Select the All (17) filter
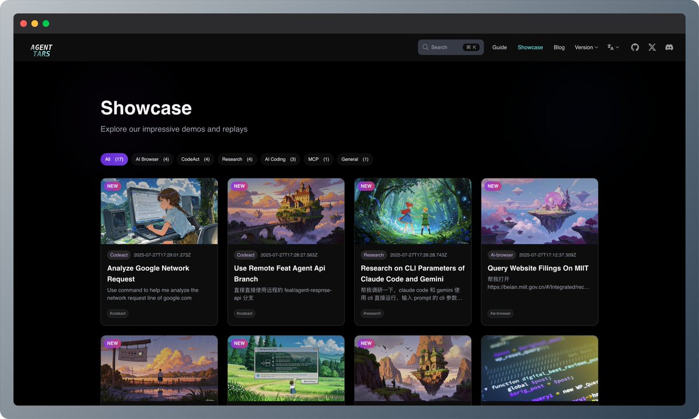The image size is (699, 419). (114, 159)
